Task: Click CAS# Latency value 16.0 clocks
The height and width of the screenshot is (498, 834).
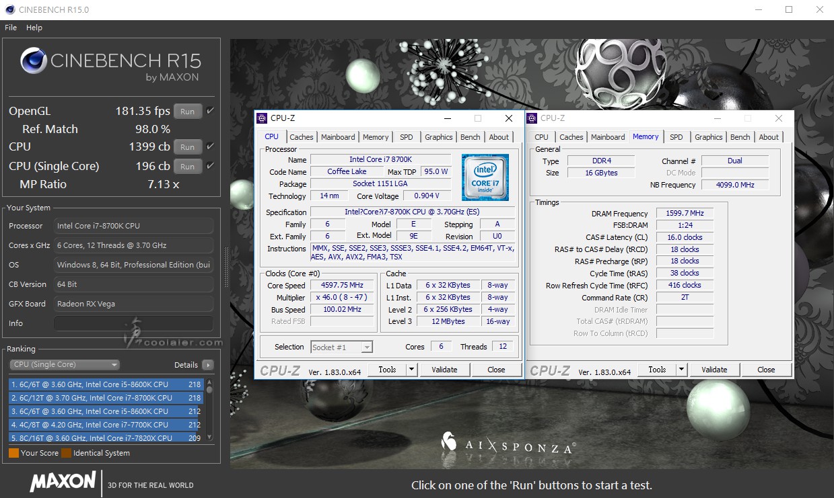Action: coord(685,237)
